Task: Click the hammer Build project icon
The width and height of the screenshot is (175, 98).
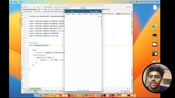Action: click(34, 7)
